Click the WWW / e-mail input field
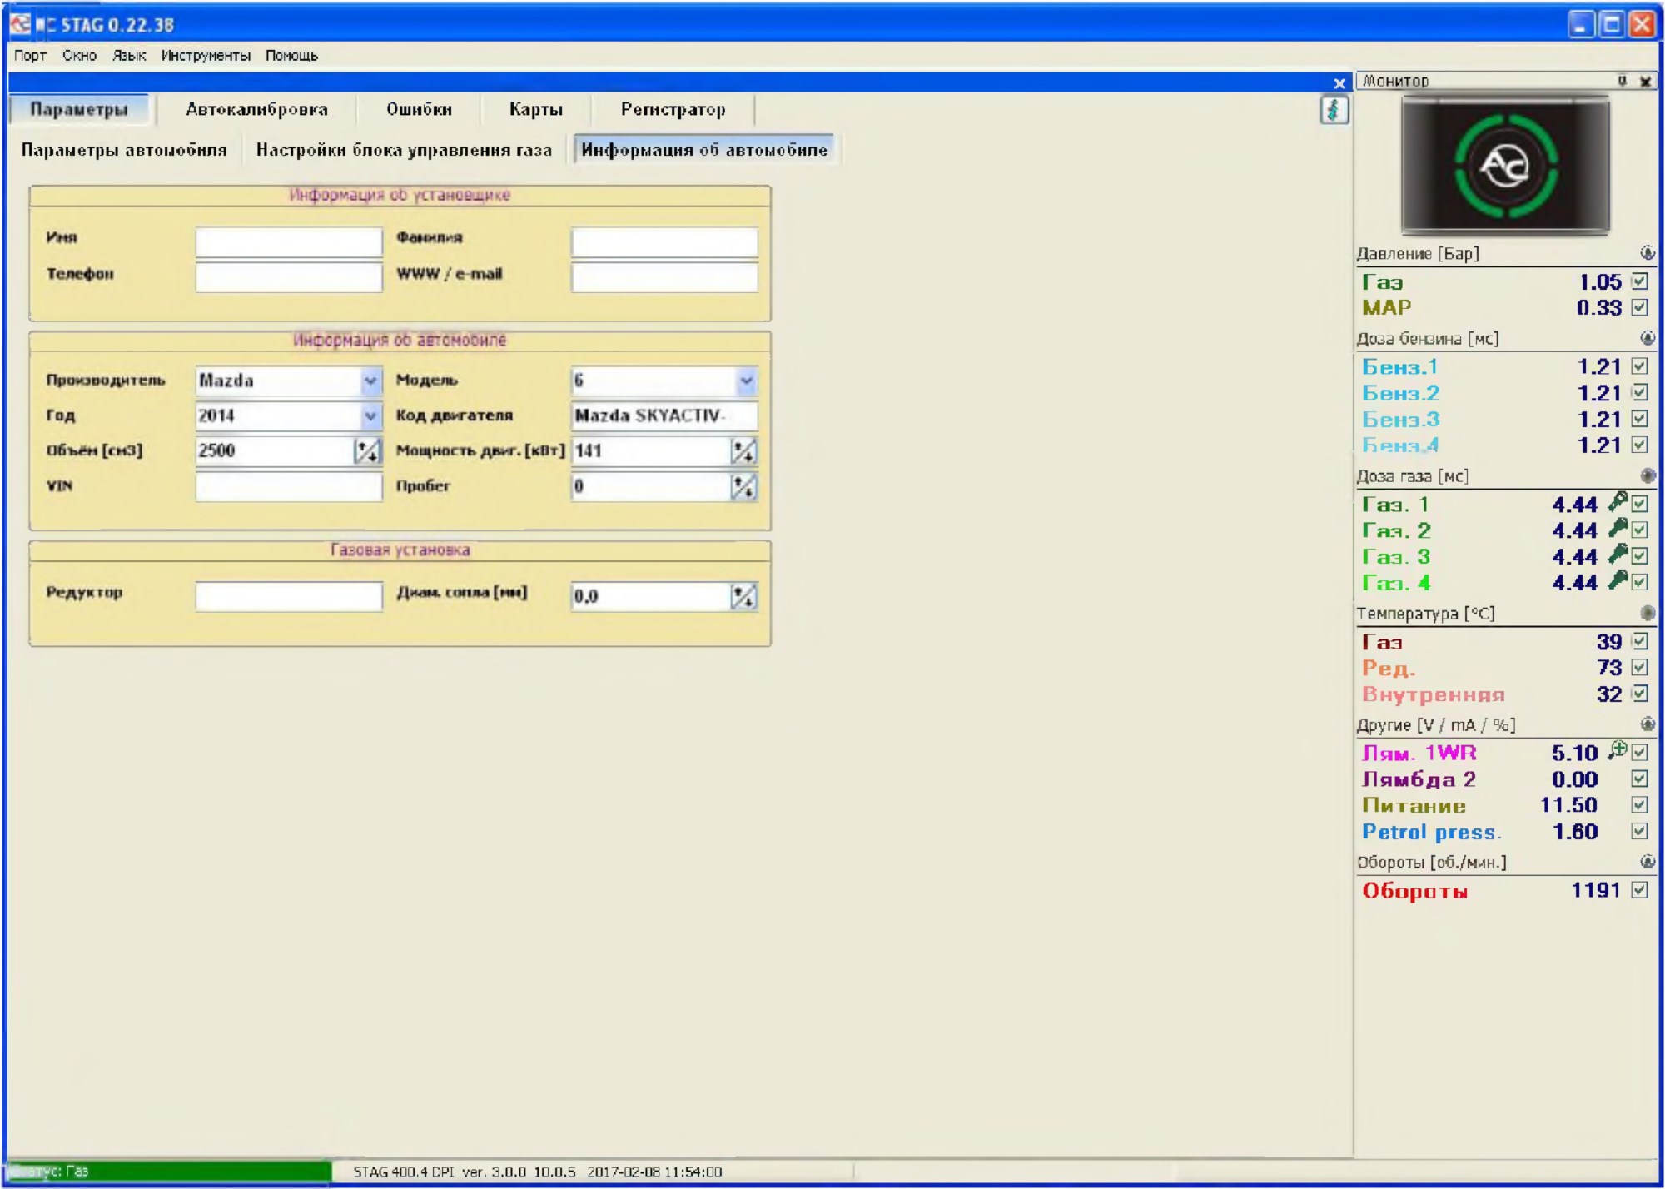The width and height of the screenshot is (1665, 1189). pyautogui.click(x=664, y=277)
